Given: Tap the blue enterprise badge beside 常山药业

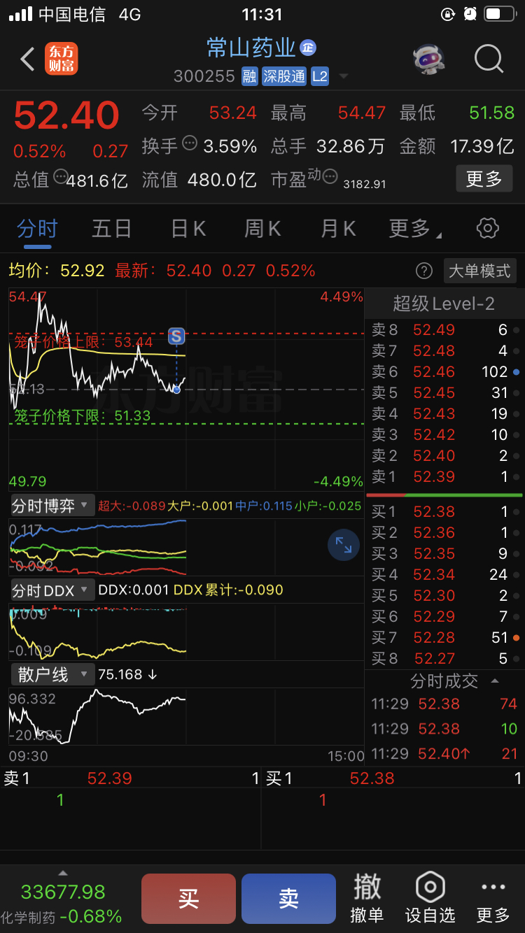Looking at the screenshot, I should tap(308, 48).
